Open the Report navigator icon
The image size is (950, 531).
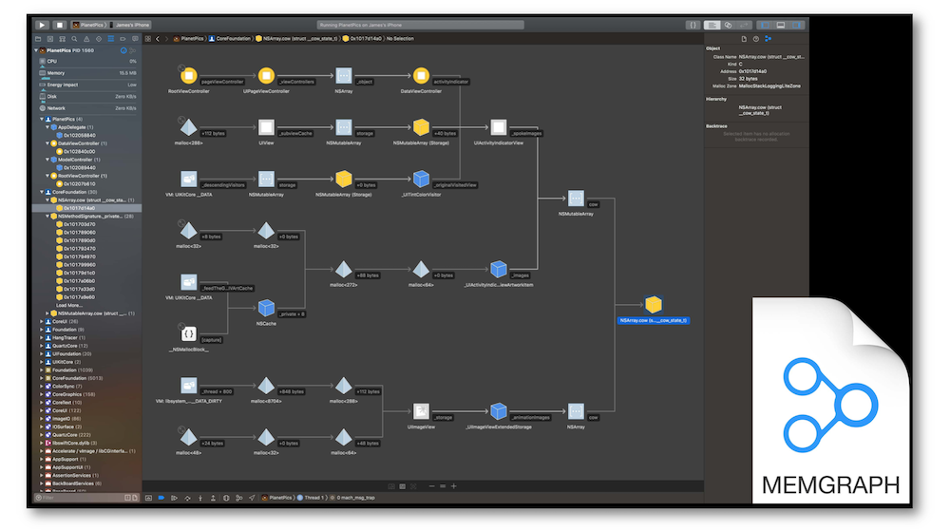[x=135, y=39]
